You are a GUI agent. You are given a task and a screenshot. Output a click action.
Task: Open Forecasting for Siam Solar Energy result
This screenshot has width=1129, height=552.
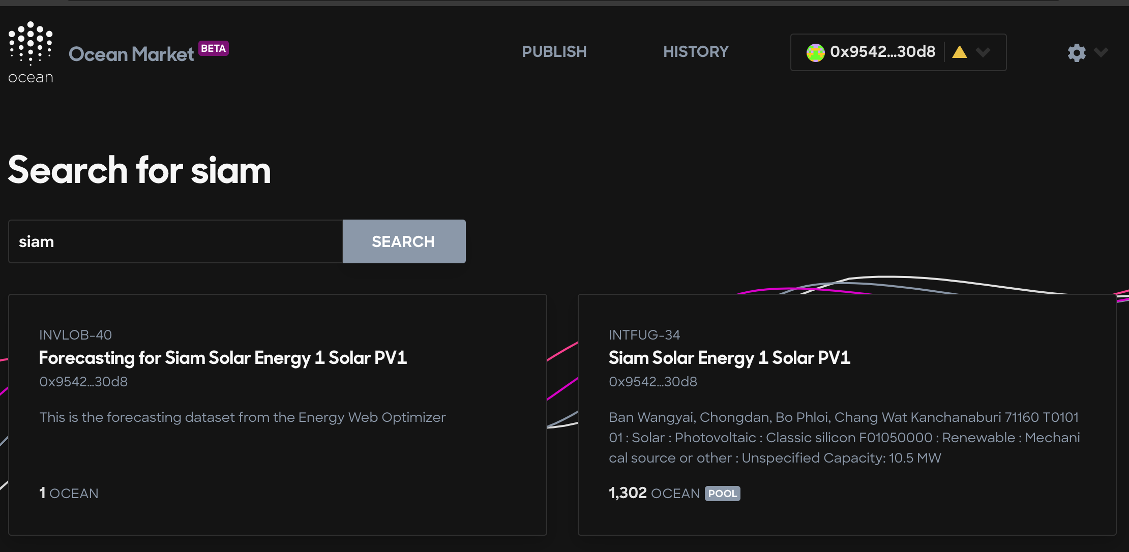[223, 358]
